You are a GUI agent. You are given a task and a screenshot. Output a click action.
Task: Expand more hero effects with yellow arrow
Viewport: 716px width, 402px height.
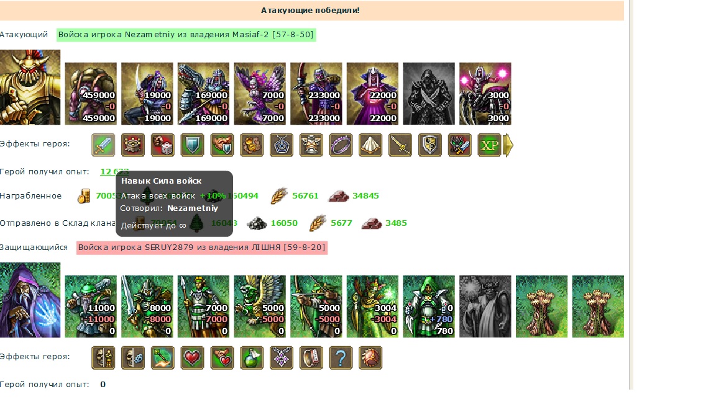pos(508,145)
